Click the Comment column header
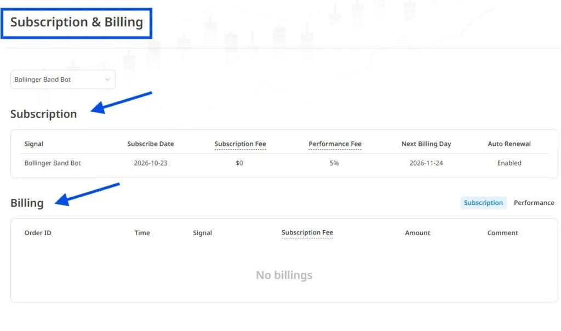561x331 pixels. [x=503, y=233]
